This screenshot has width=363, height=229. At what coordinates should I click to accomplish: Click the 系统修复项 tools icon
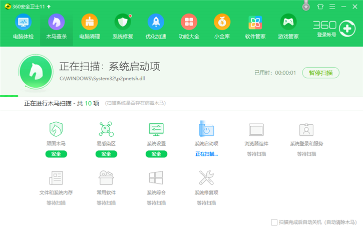[206, 178]
